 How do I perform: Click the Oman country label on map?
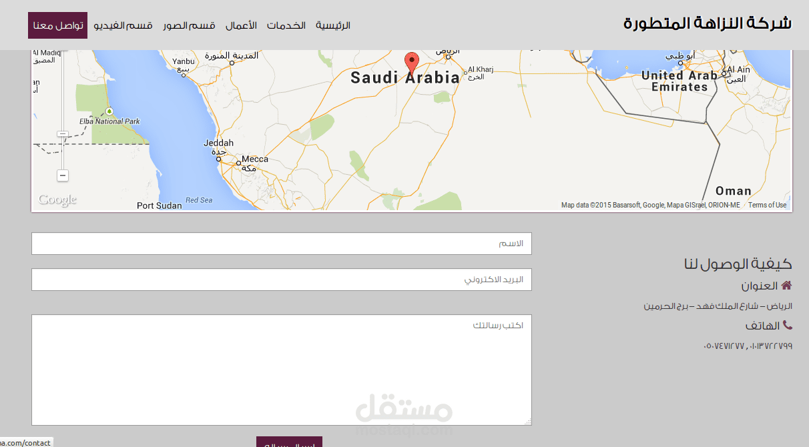[734, 191]
